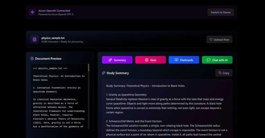265x138 pixels.
Task: Click the lightning bolt connection icon
Action: click(x=32, y=12)
